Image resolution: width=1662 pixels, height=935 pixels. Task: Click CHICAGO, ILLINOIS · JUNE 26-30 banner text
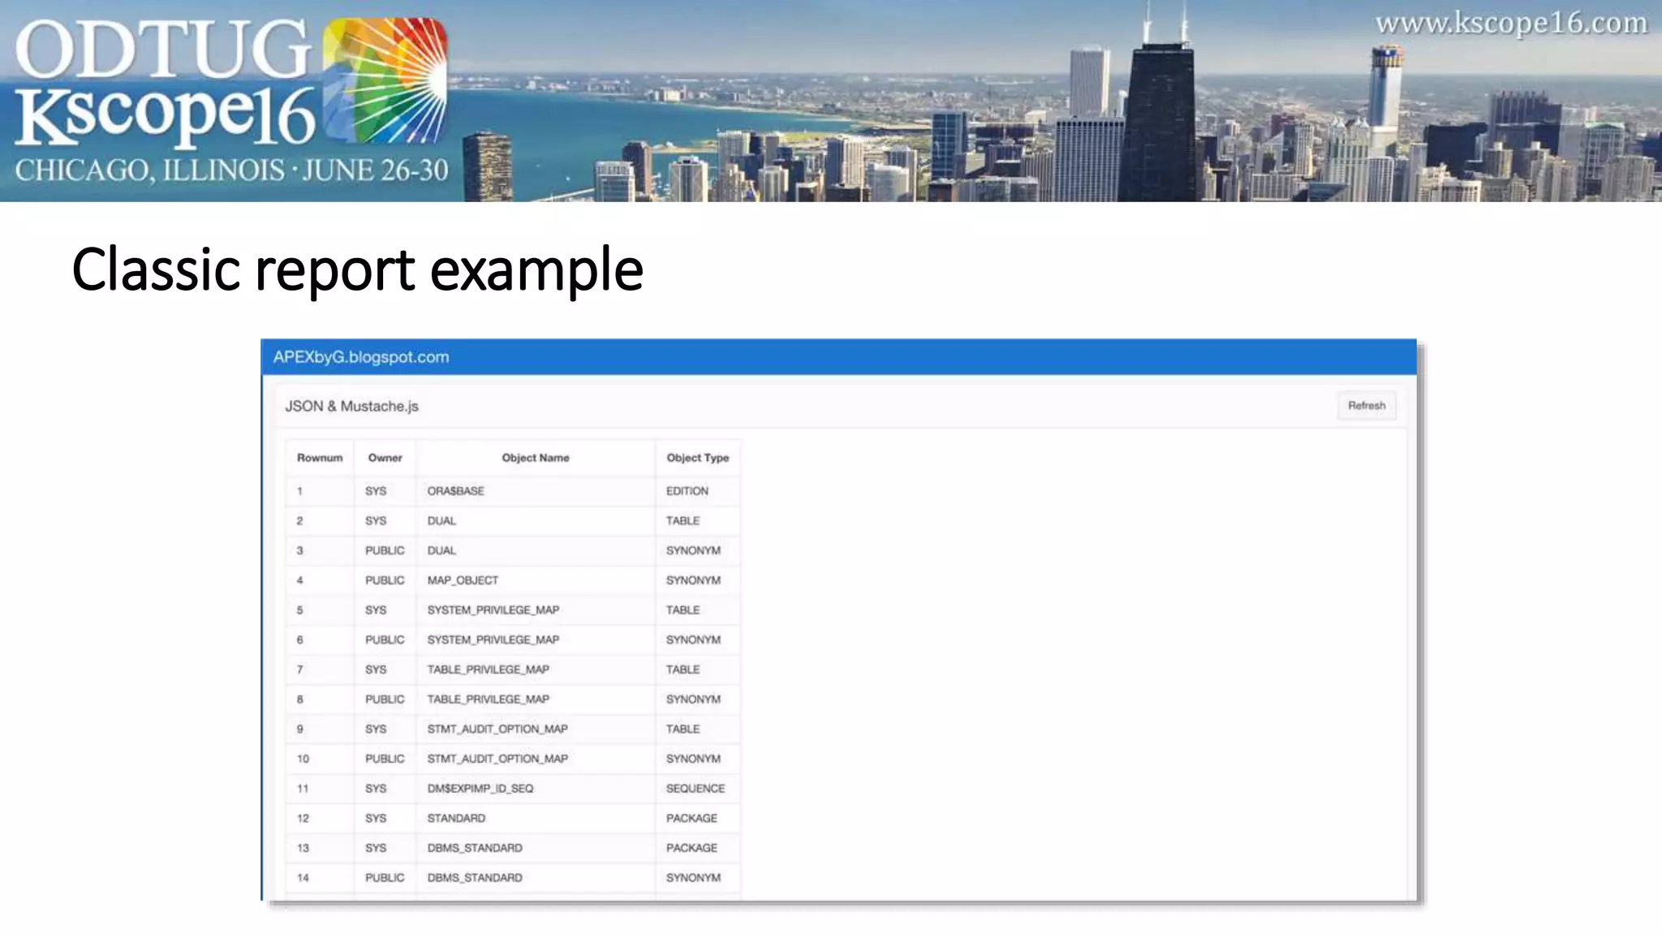coord(231,170)
